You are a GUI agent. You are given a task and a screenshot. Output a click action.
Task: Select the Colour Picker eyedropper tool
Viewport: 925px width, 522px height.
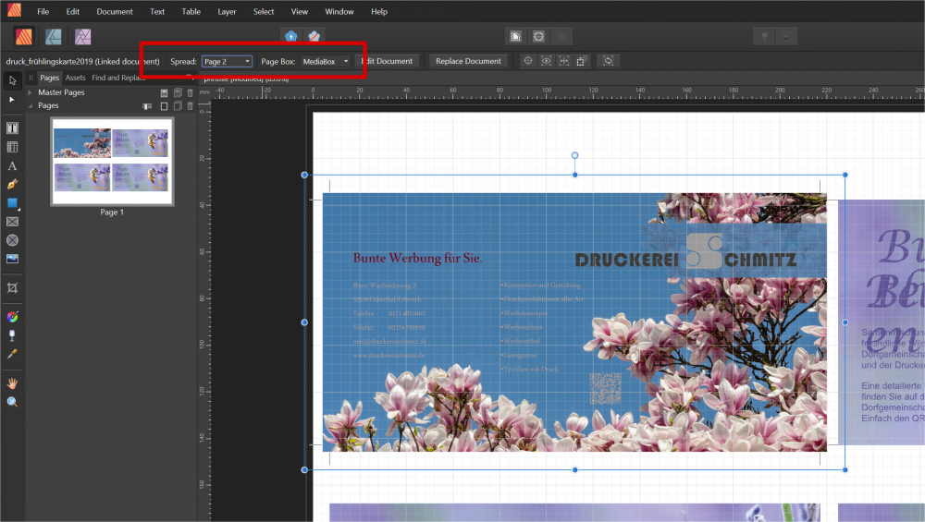pyautogui.click(x=12, y=354)
